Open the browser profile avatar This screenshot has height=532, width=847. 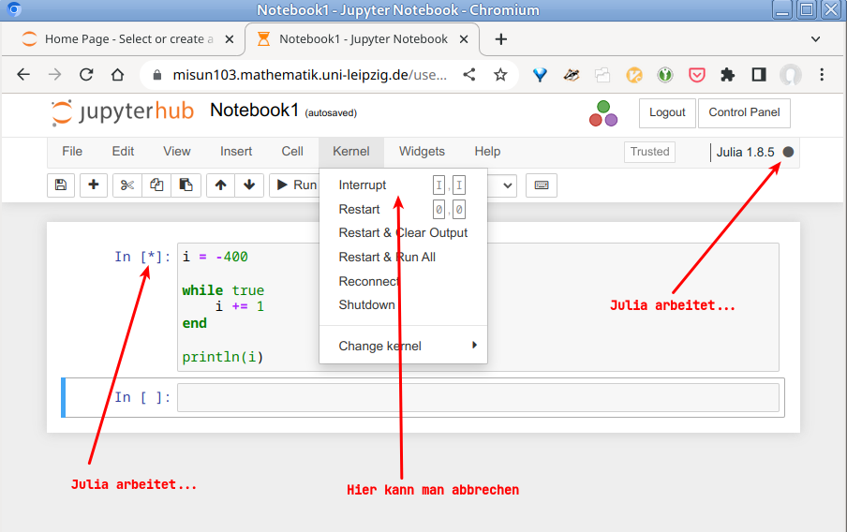click(x=790, y=75)
